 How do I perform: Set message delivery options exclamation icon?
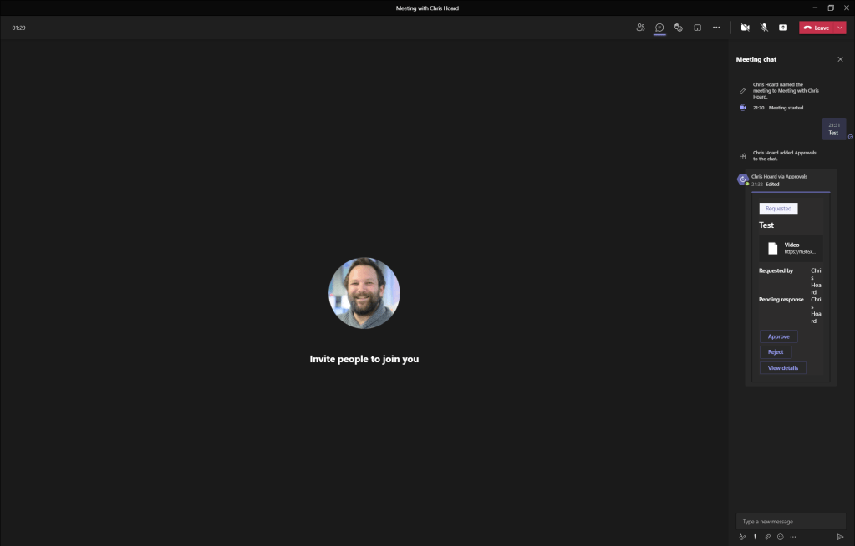(755, 537)
